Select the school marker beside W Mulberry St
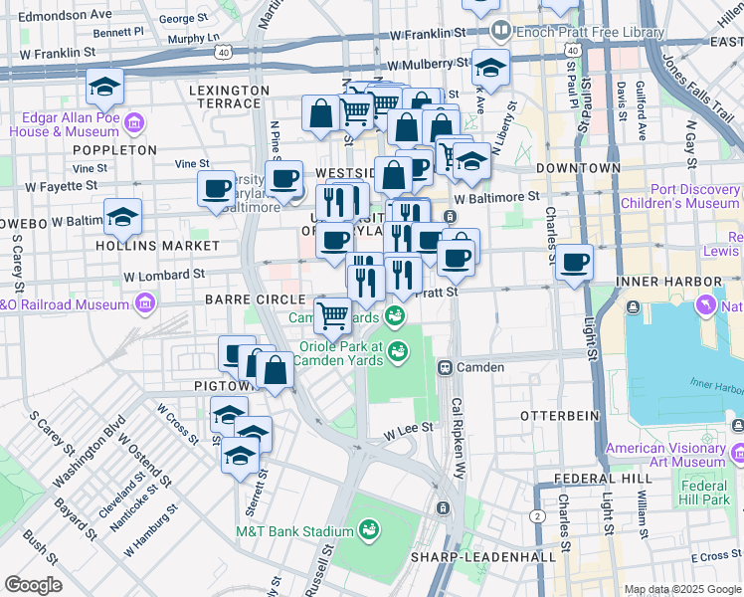Screen dimensions: 744x597 (x=491, y=71)
